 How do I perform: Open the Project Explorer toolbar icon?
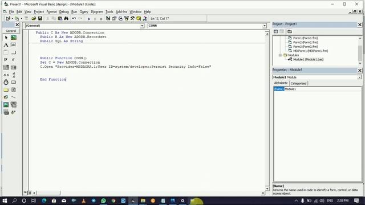click(108, 19)
